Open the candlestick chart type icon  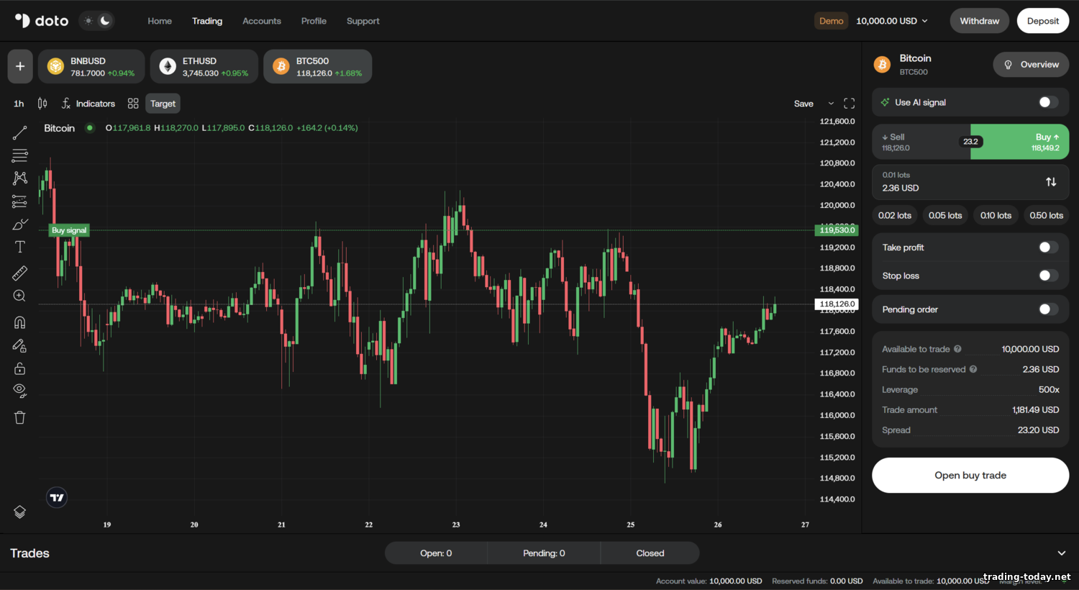point(42,104)
